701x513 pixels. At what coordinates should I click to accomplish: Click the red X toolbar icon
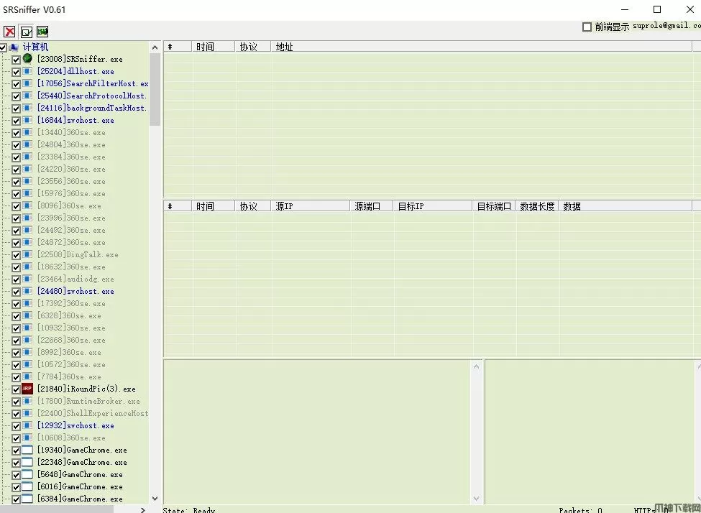[x=9, y=32]
